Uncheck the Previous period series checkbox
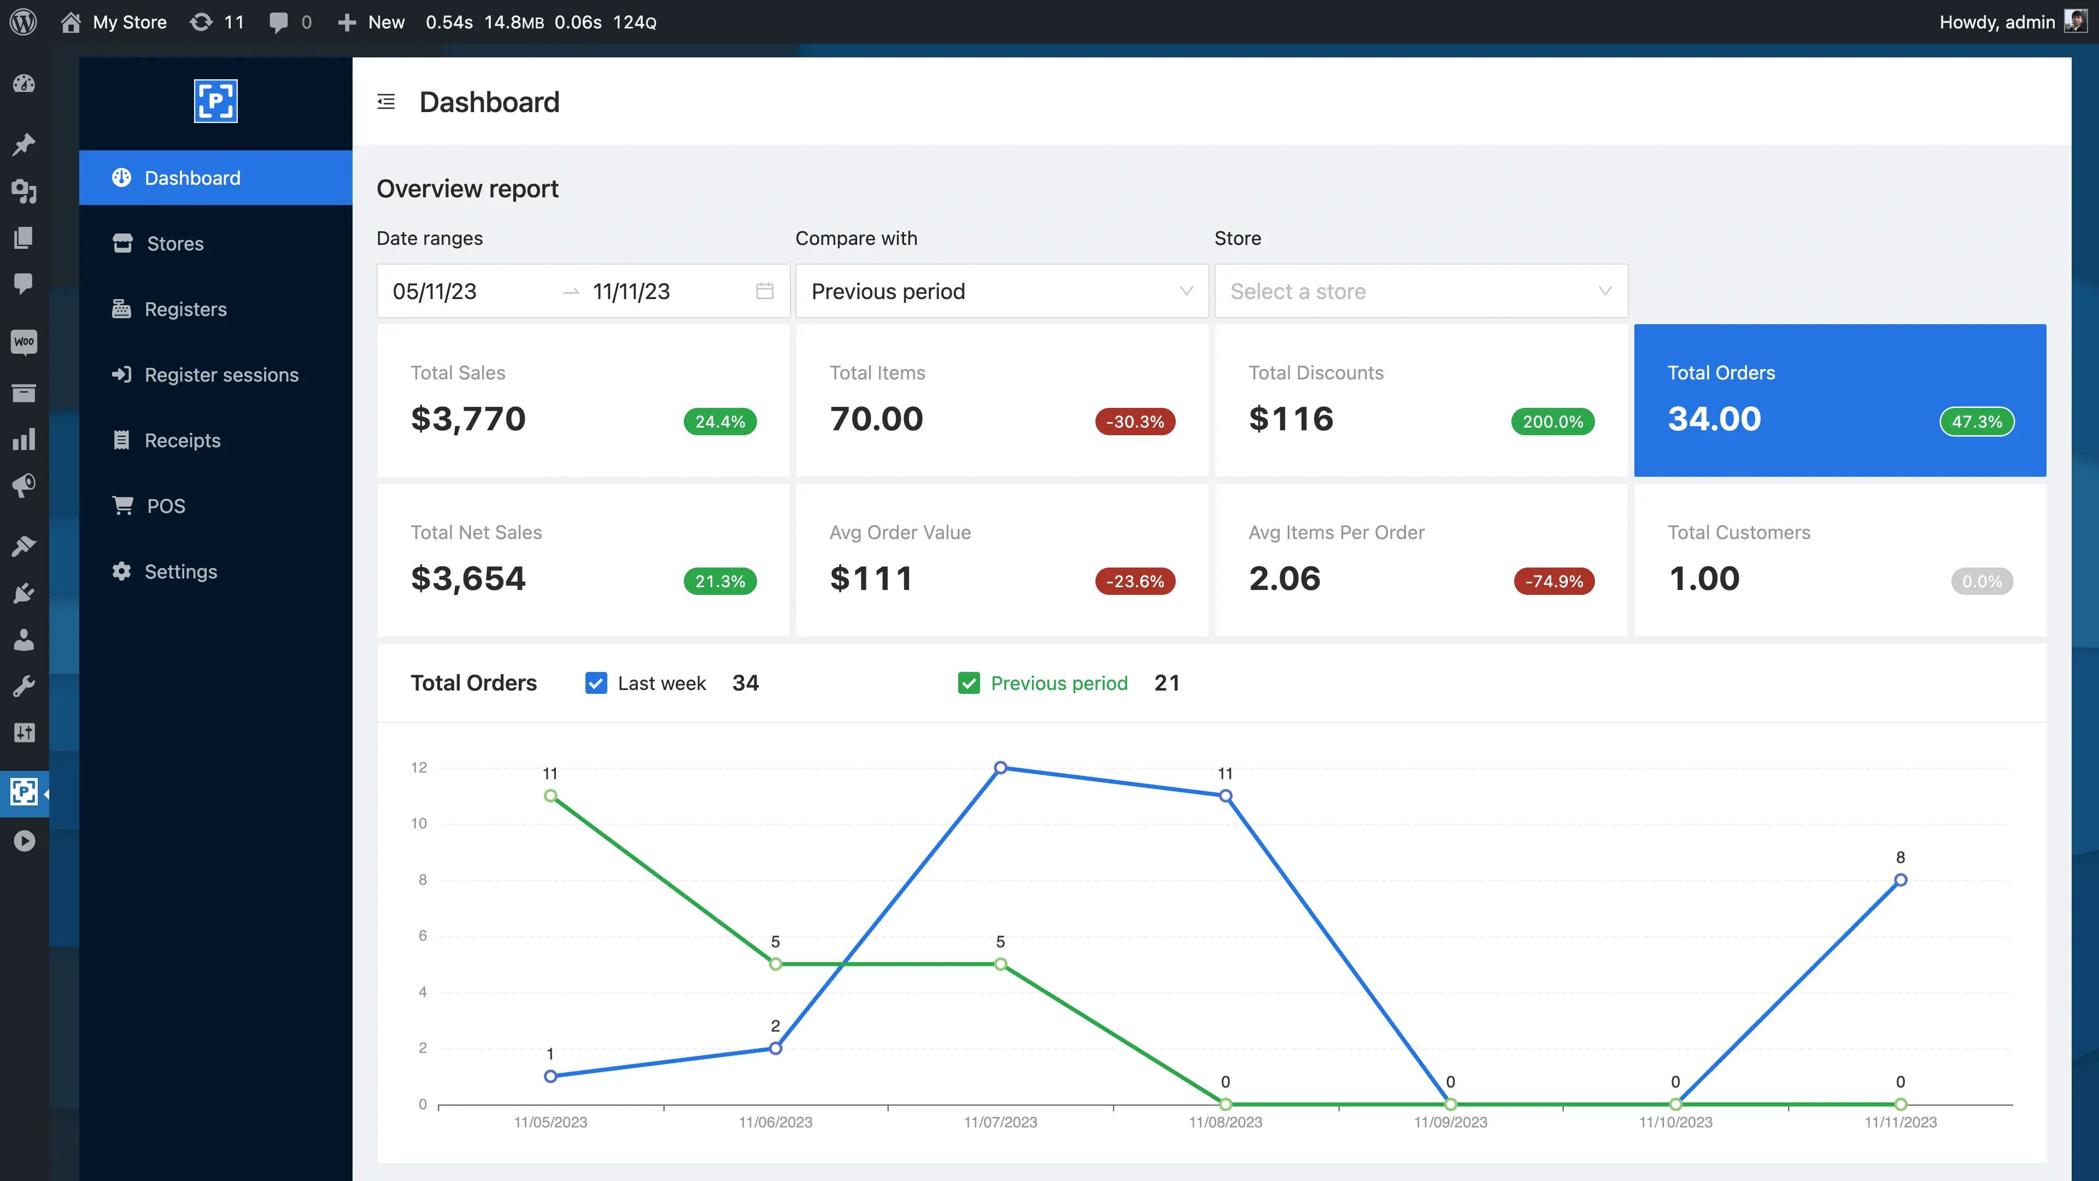Viewport: 2099px width, 1181px height. pyautogui.click(x=969, y=683)
